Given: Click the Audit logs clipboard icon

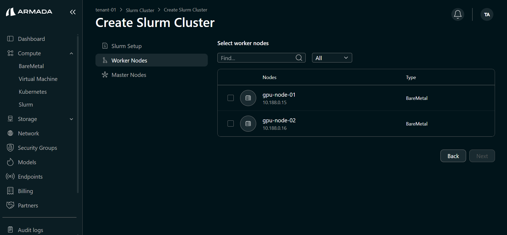Looking at the screenshot, I should click(10, 230).
